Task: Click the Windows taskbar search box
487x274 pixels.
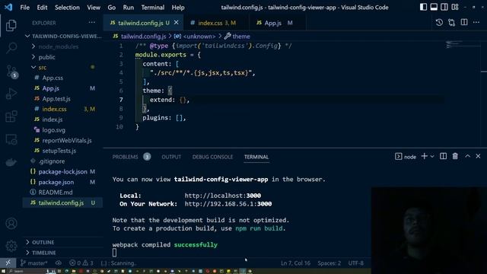Action: 26,271
